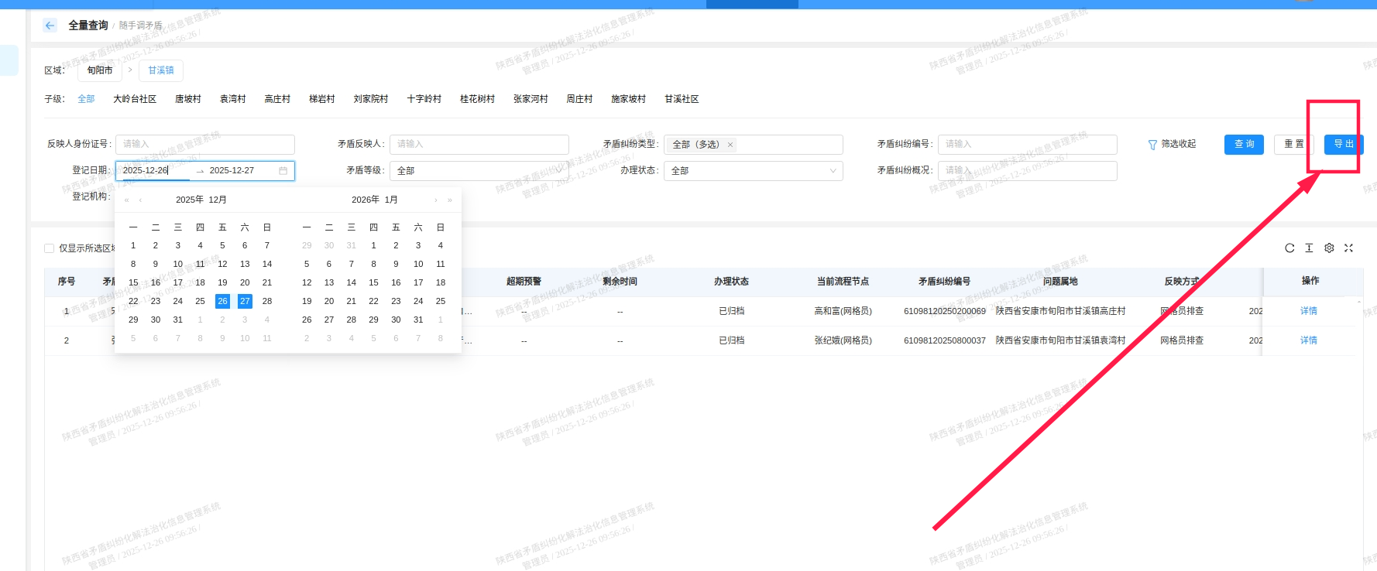
Task: Check the 仅显示所选区域 checkbox
Action: pos(50,248)
